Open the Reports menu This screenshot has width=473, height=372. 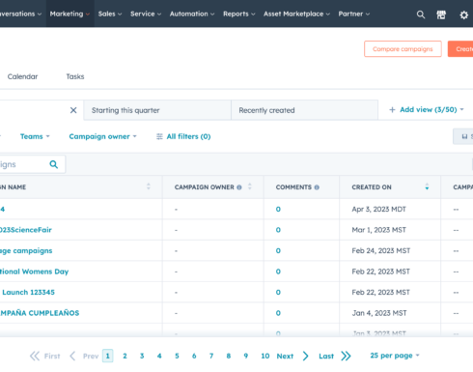click(x=239, y=14)
